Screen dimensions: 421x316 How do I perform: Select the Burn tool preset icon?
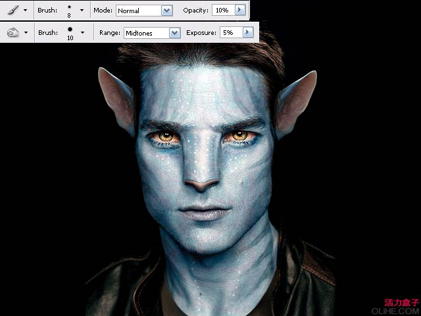coord(13,32)
